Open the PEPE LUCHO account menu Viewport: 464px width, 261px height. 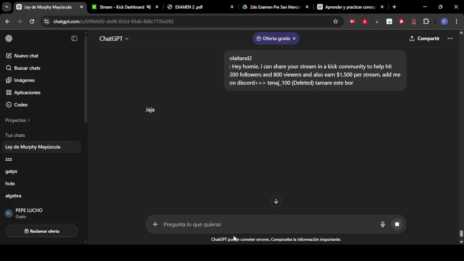pyautogui.click(x=41, y=213)
